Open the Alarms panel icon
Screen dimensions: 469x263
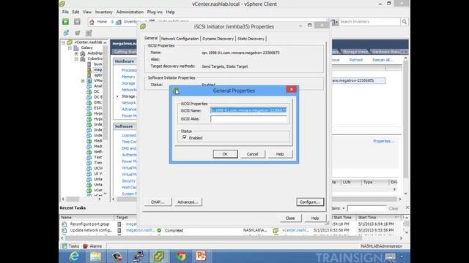[x=85, y=246]
